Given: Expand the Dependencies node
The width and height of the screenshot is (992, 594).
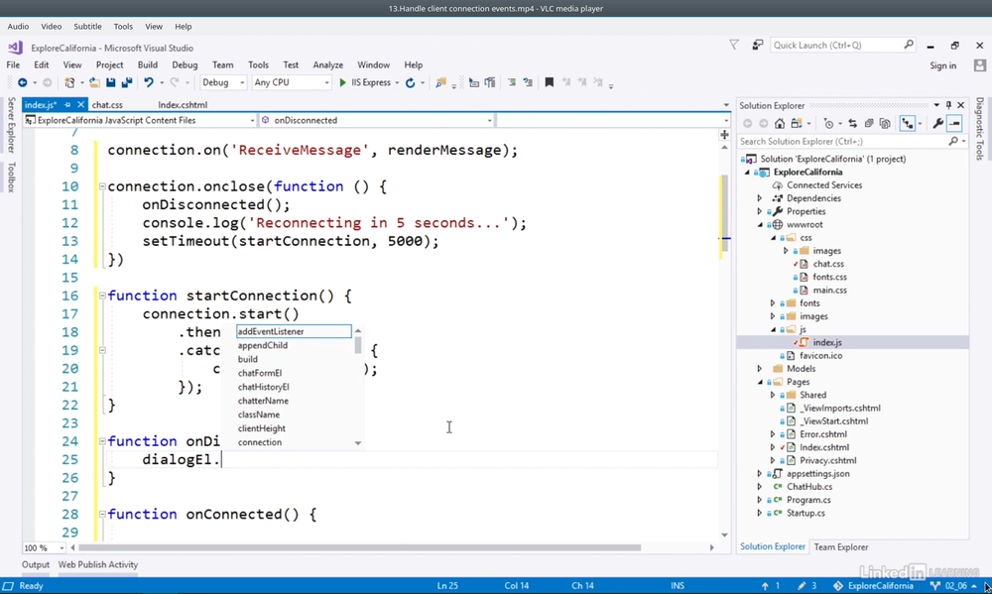Looking at the screenshot, I should point(760,198).
